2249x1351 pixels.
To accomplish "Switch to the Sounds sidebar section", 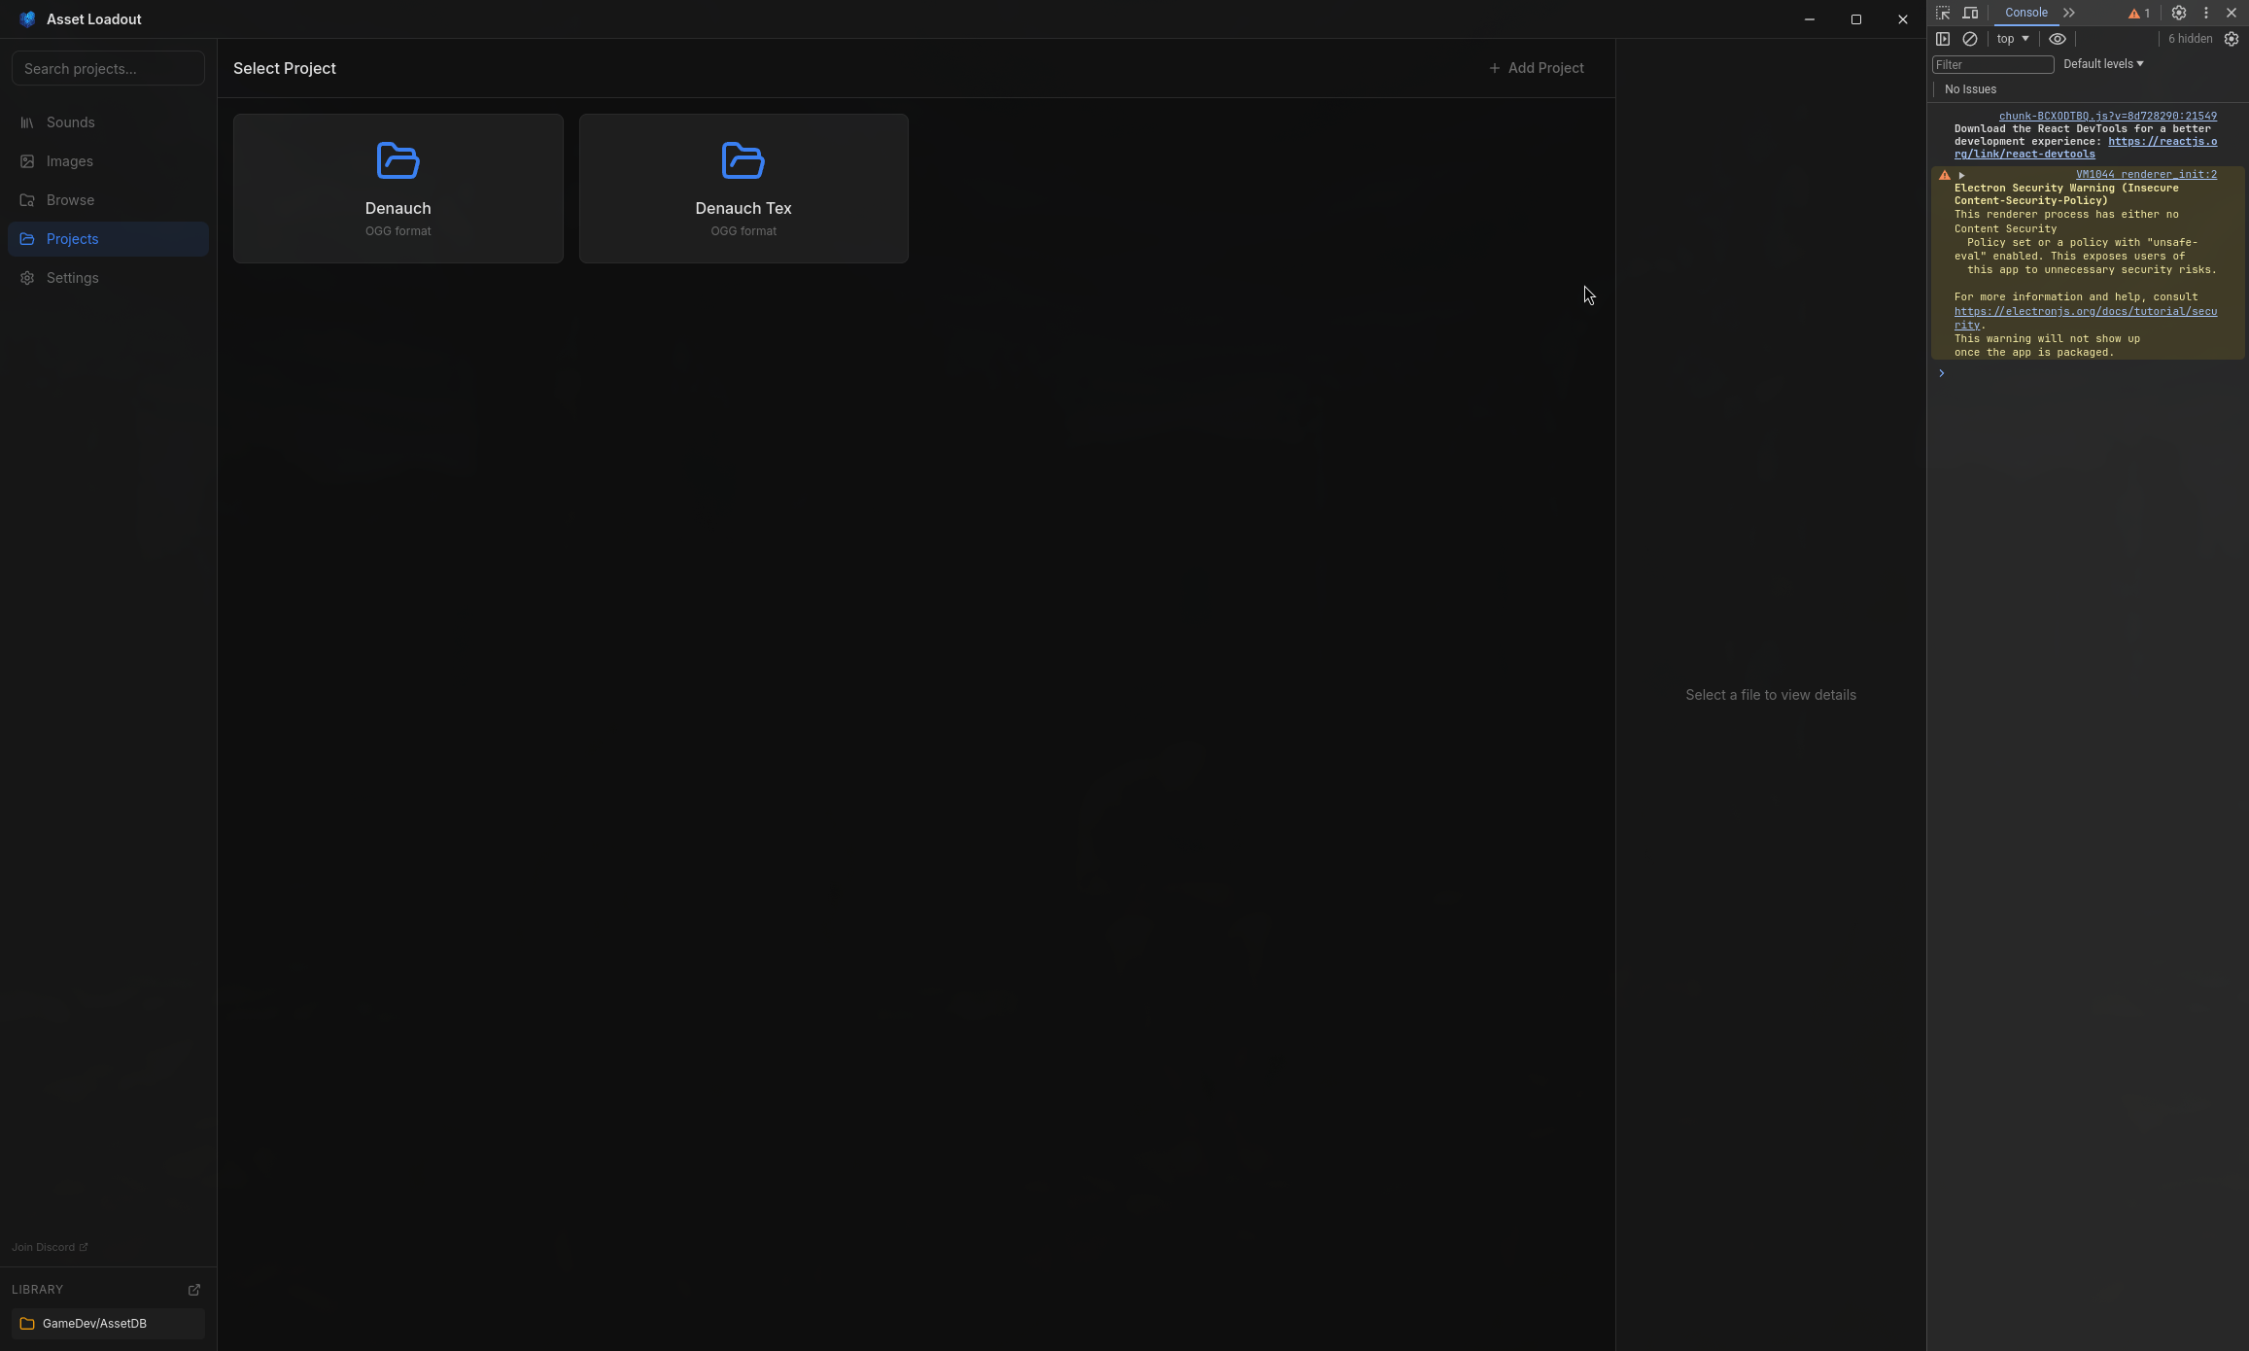I will point(70,122).
